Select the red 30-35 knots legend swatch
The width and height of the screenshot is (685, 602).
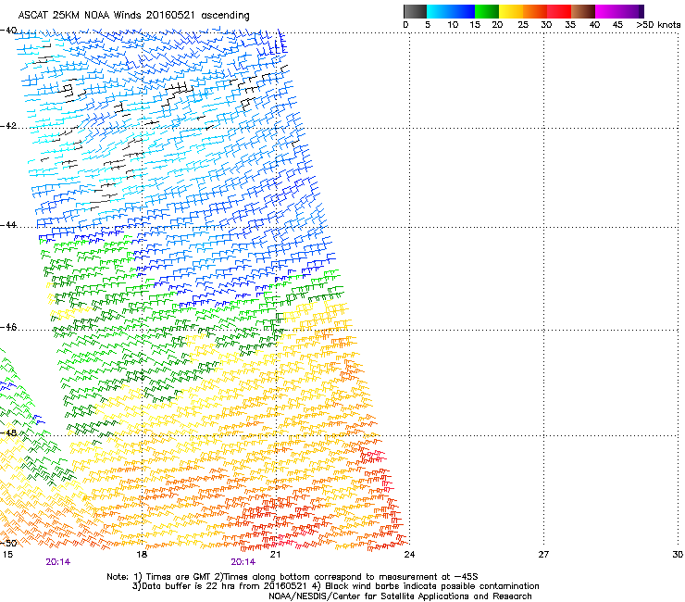point(559,11)
